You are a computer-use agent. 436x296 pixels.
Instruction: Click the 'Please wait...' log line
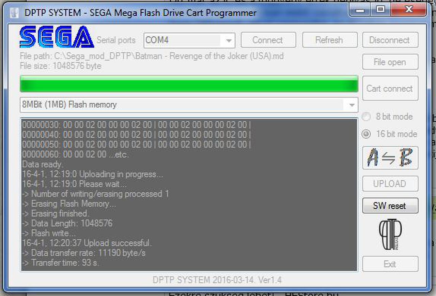tap(74, 184)
